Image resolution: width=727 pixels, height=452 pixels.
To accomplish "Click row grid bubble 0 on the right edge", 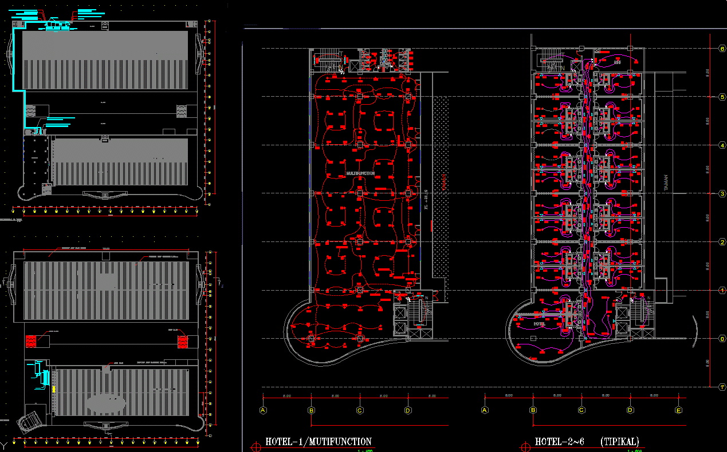I will point(722,339).
